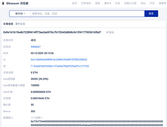Image resolution: width=167 pixels, height=127 pixels.
Task: Click the copy icon beside the transaction hash
Action: point(107,32)
